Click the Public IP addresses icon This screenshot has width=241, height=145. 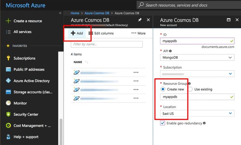(8, 69)
